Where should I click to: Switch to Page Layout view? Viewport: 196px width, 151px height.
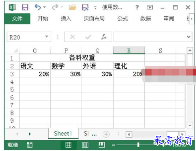(85, 145)
